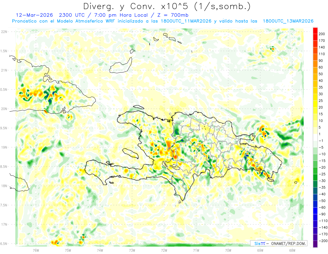
Task: Click the colorbar value '-170'
Action: [323, 234]
